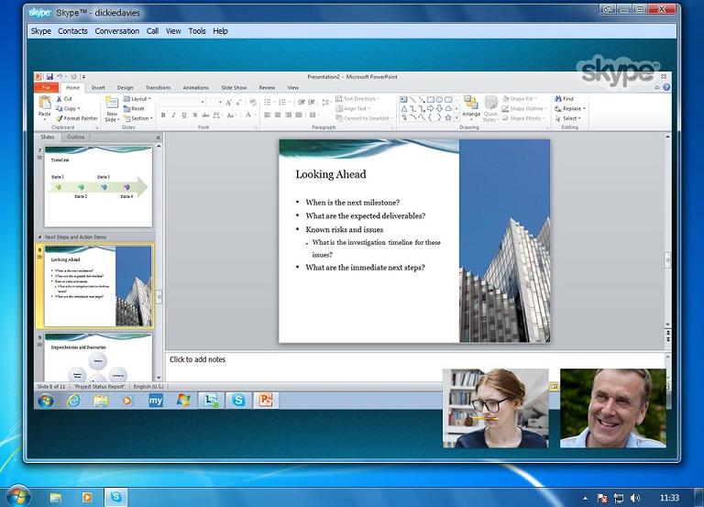Expand the shapes gallery More arrow
Image resolution: width=704 pixels, height=507 pixels.
pos(456,117)
